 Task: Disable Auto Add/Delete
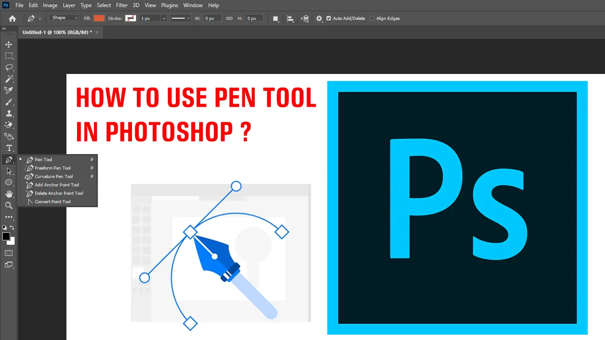[x=328, y=18]
